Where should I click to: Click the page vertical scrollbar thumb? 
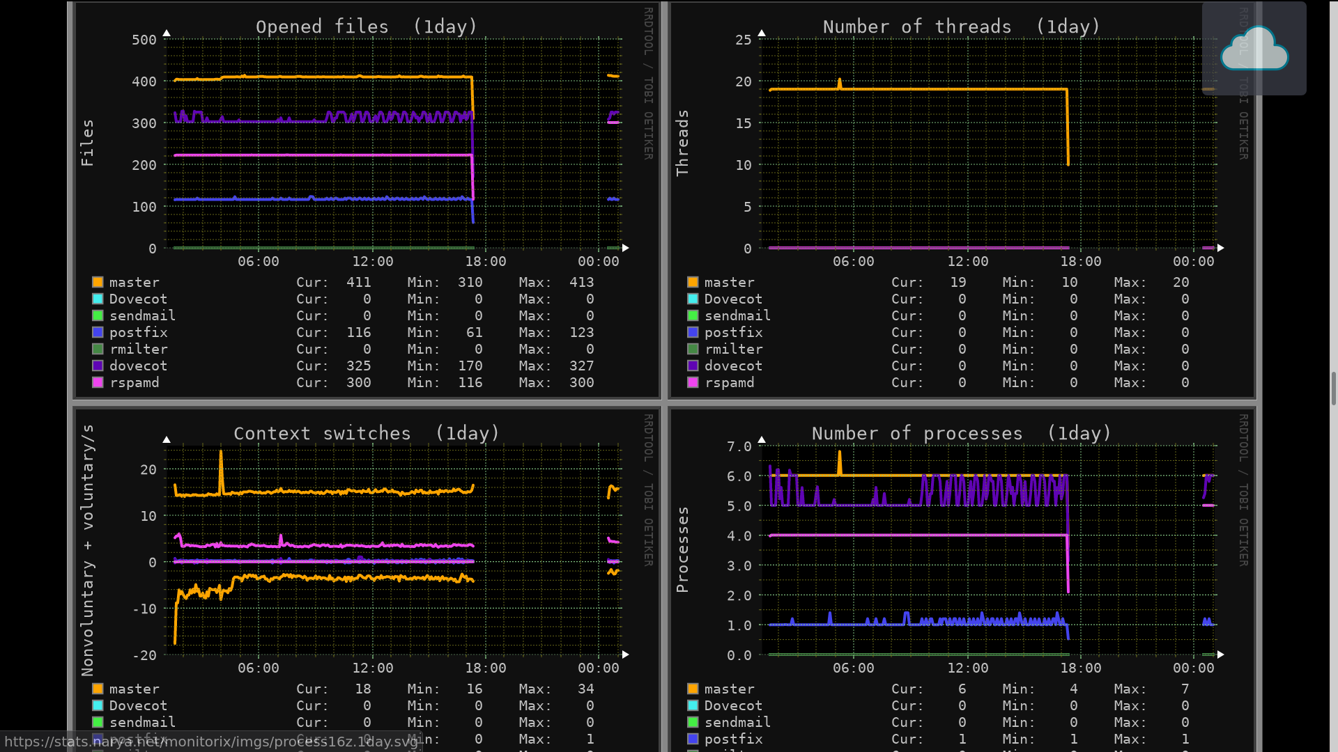click(1333, 388)
